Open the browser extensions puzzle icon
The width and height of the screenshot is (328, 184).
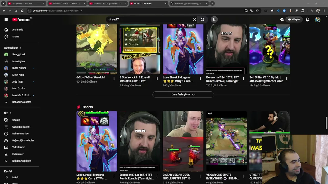click(x=303, y=11)
